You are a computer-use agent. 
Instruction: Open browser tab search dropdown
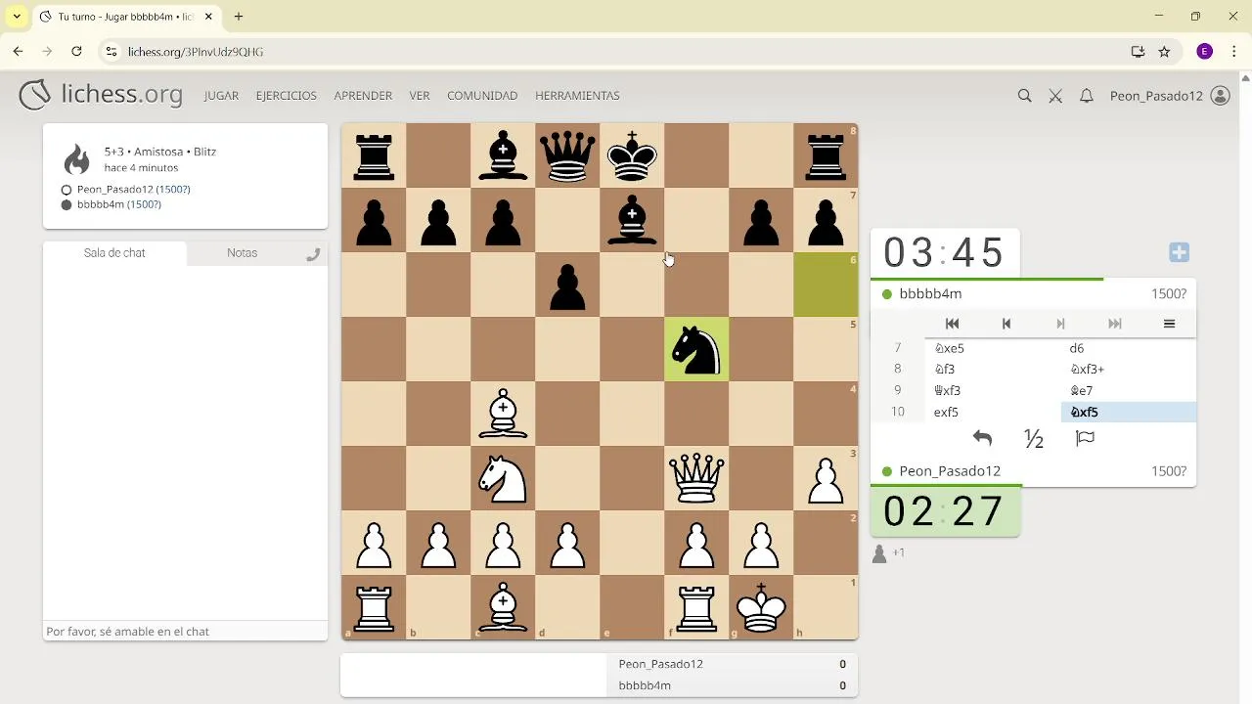17,17
